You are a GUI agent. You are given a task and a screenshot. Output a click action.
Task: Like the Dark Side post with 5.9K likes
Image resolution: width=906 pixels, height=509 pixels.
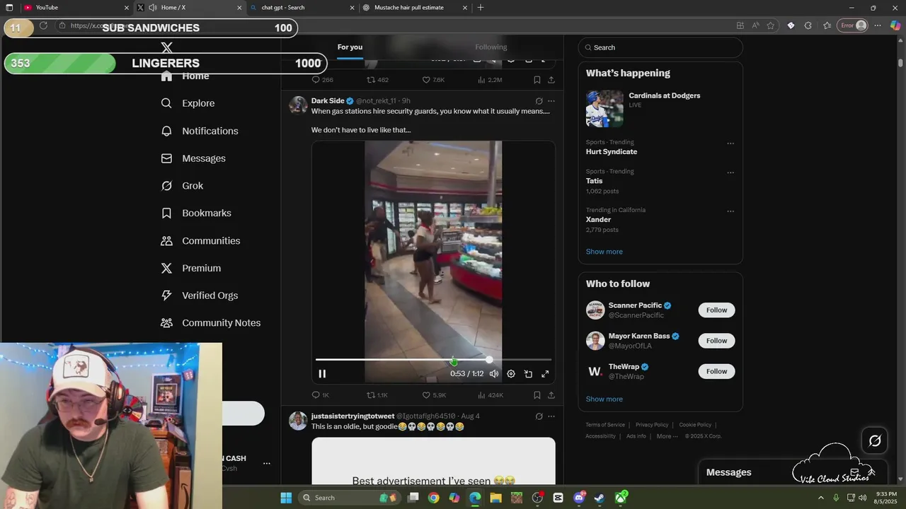click(x=434, y=395)
